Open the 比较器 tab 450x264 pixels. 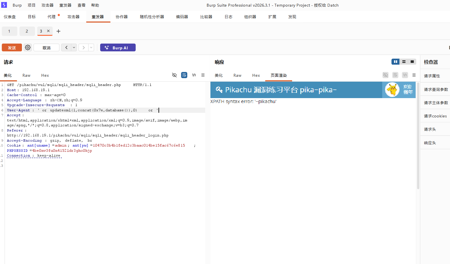pyautogui.click(x=206, y=17)
